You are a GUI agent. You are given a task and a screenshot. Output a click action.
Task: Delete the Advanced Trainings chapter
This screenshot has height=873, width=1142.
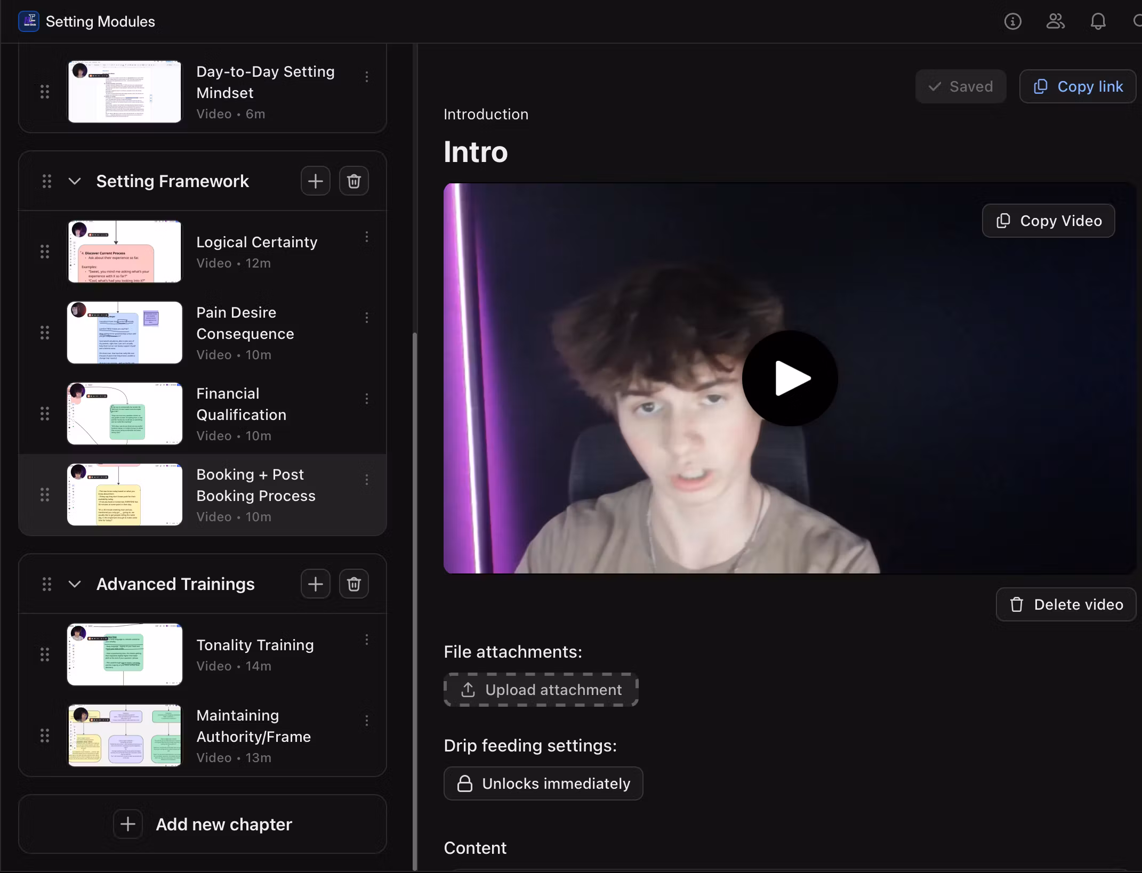pos(354,584)
